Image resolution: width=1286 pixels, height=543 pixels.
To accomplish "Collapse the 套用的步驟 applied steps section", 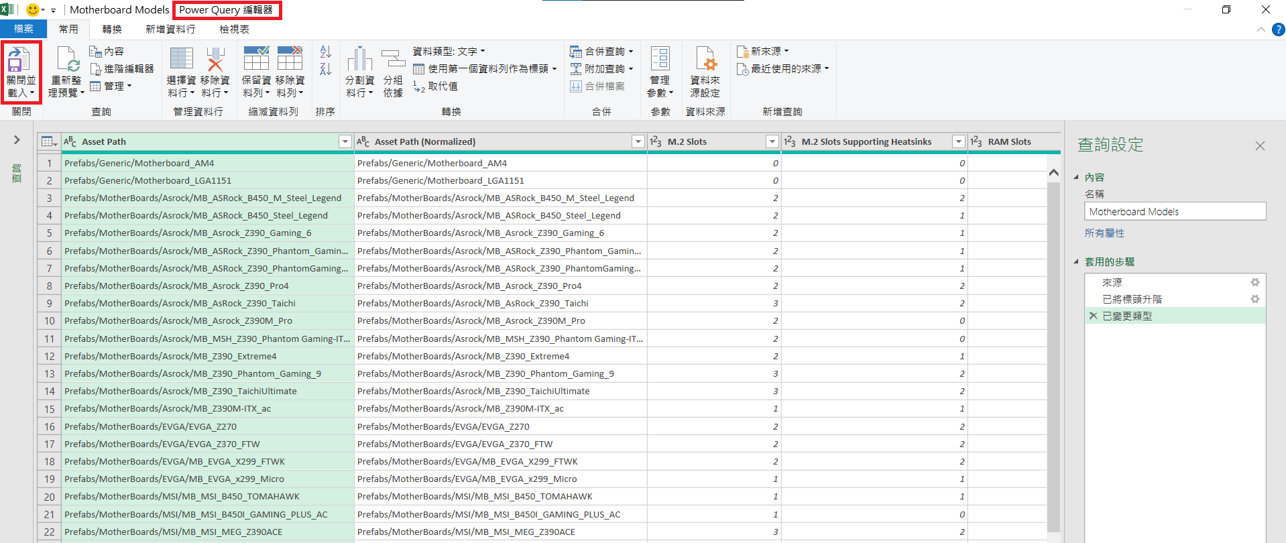I will [x=1077, y=261].
